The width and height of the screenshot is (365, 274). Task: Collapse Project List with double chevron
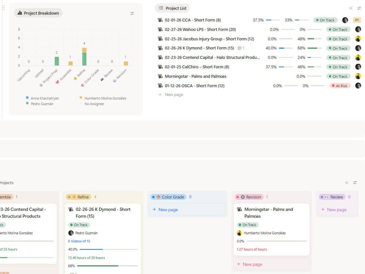351,8
